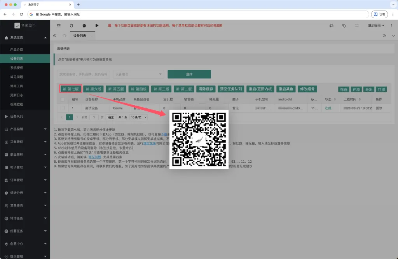The width and height of the screenshot is (398, 259).
Task: Expand 采集管理 sidebar menu
Action: [25, 142]
